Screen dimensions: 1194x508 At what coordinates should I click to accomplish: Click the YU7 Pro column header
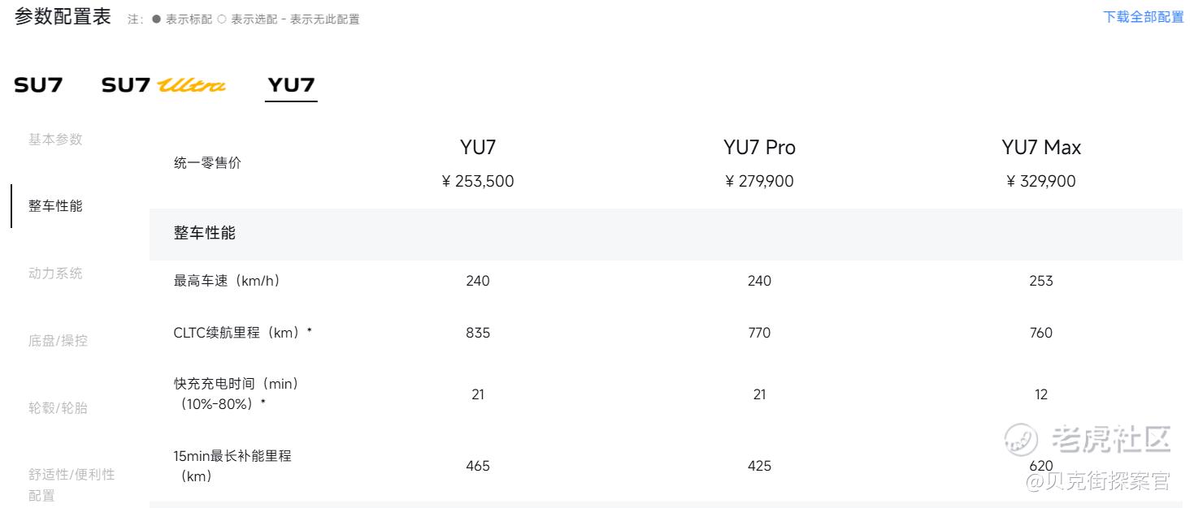(x=759, y=147)
